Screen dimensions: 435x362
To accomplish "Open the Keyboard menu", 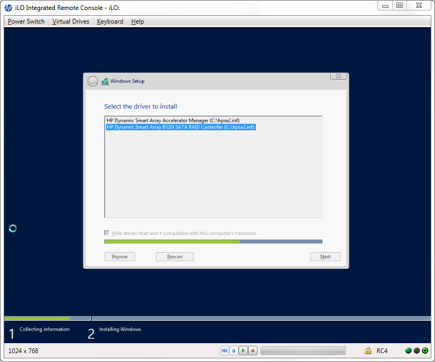I will pyautogui.click(x=110, y=21).
